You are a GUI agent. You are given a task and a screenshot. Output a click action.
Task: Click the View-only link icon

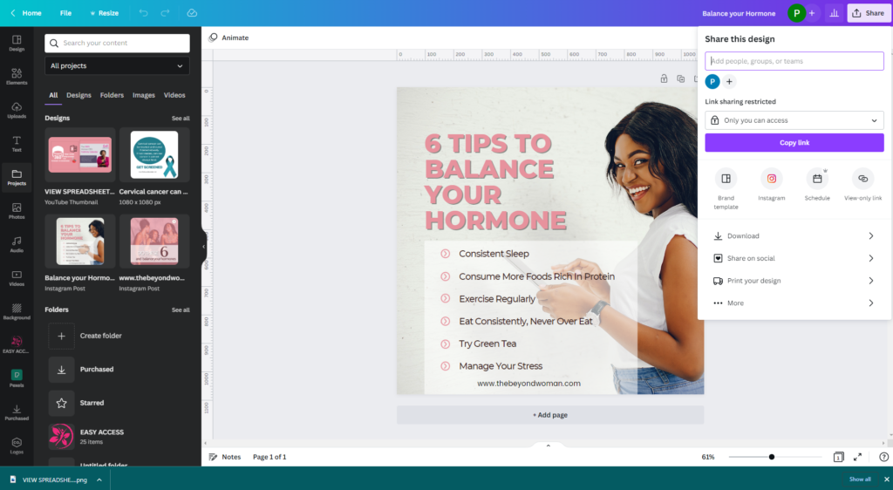[862, 179]
